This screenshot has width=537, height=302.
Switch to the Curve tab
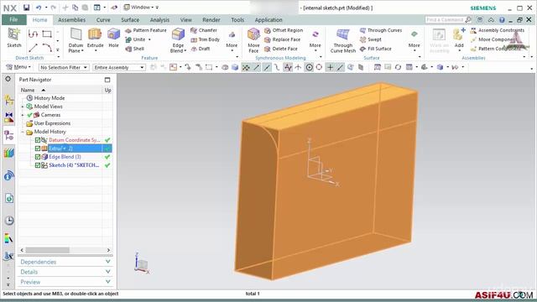(x=103, y=20)
